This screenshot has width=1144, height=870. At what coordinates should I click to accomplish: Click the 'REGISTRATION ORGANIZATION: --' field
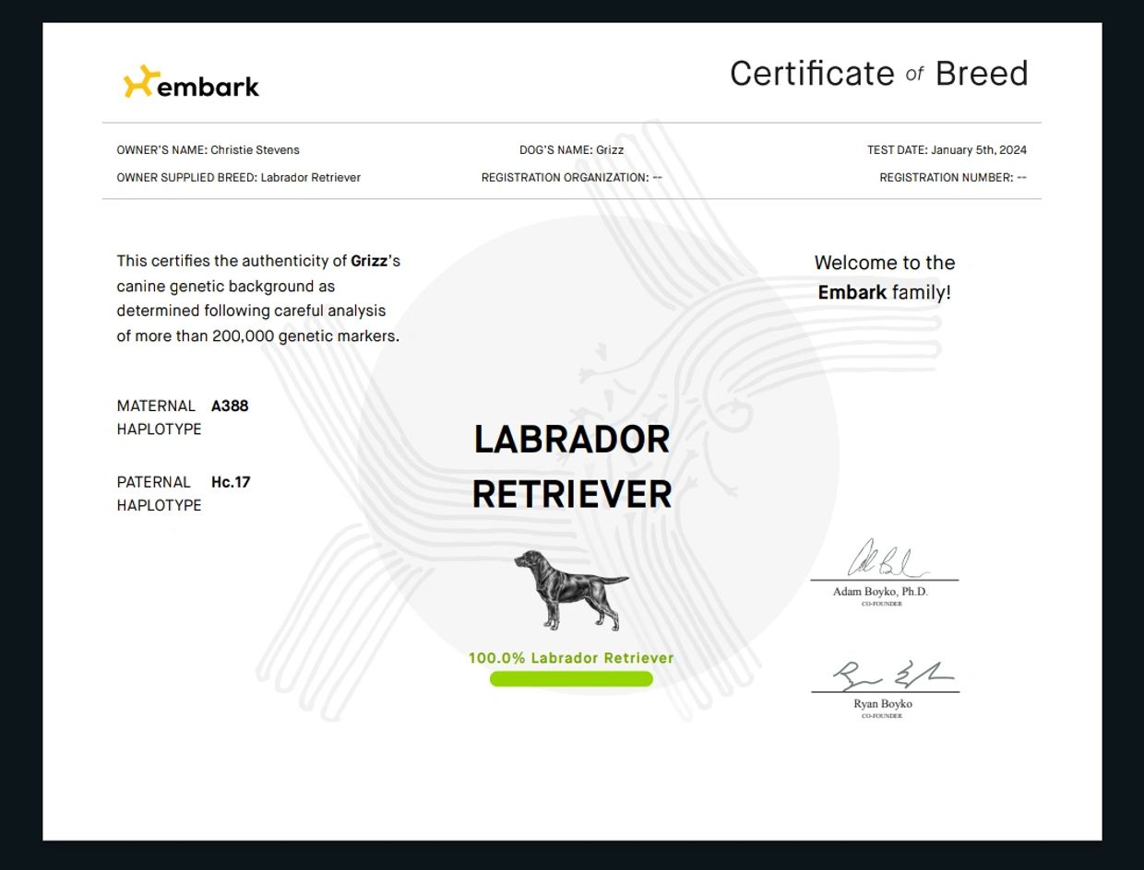tap(571, 178)
